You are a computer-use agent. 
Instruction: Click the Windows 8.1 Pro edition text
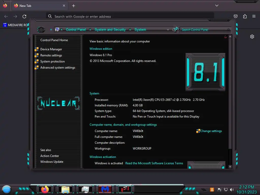tap(101, 55)
